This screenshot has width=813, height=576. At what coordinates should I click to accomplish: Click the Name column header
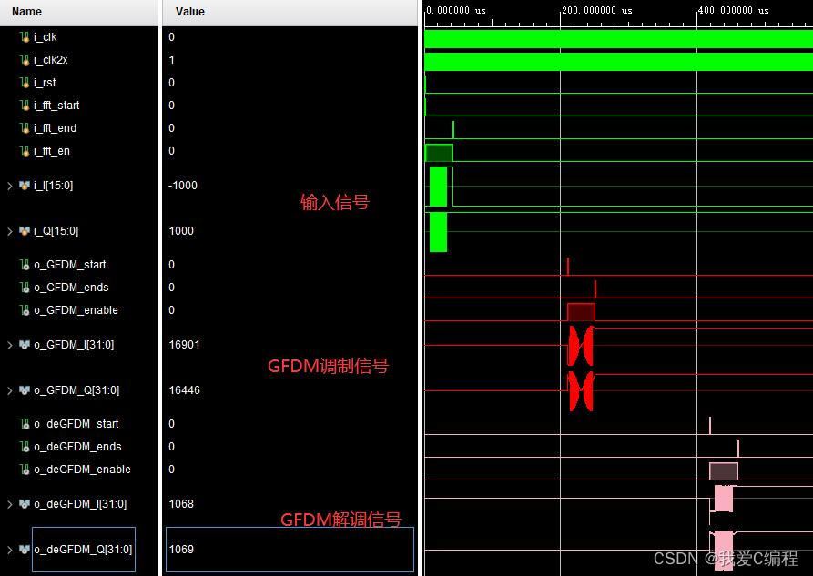[79, 12]
